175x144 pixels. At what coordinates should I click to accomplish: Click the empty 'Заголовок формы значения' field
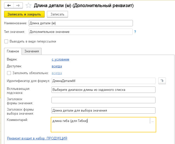point(103,100)
